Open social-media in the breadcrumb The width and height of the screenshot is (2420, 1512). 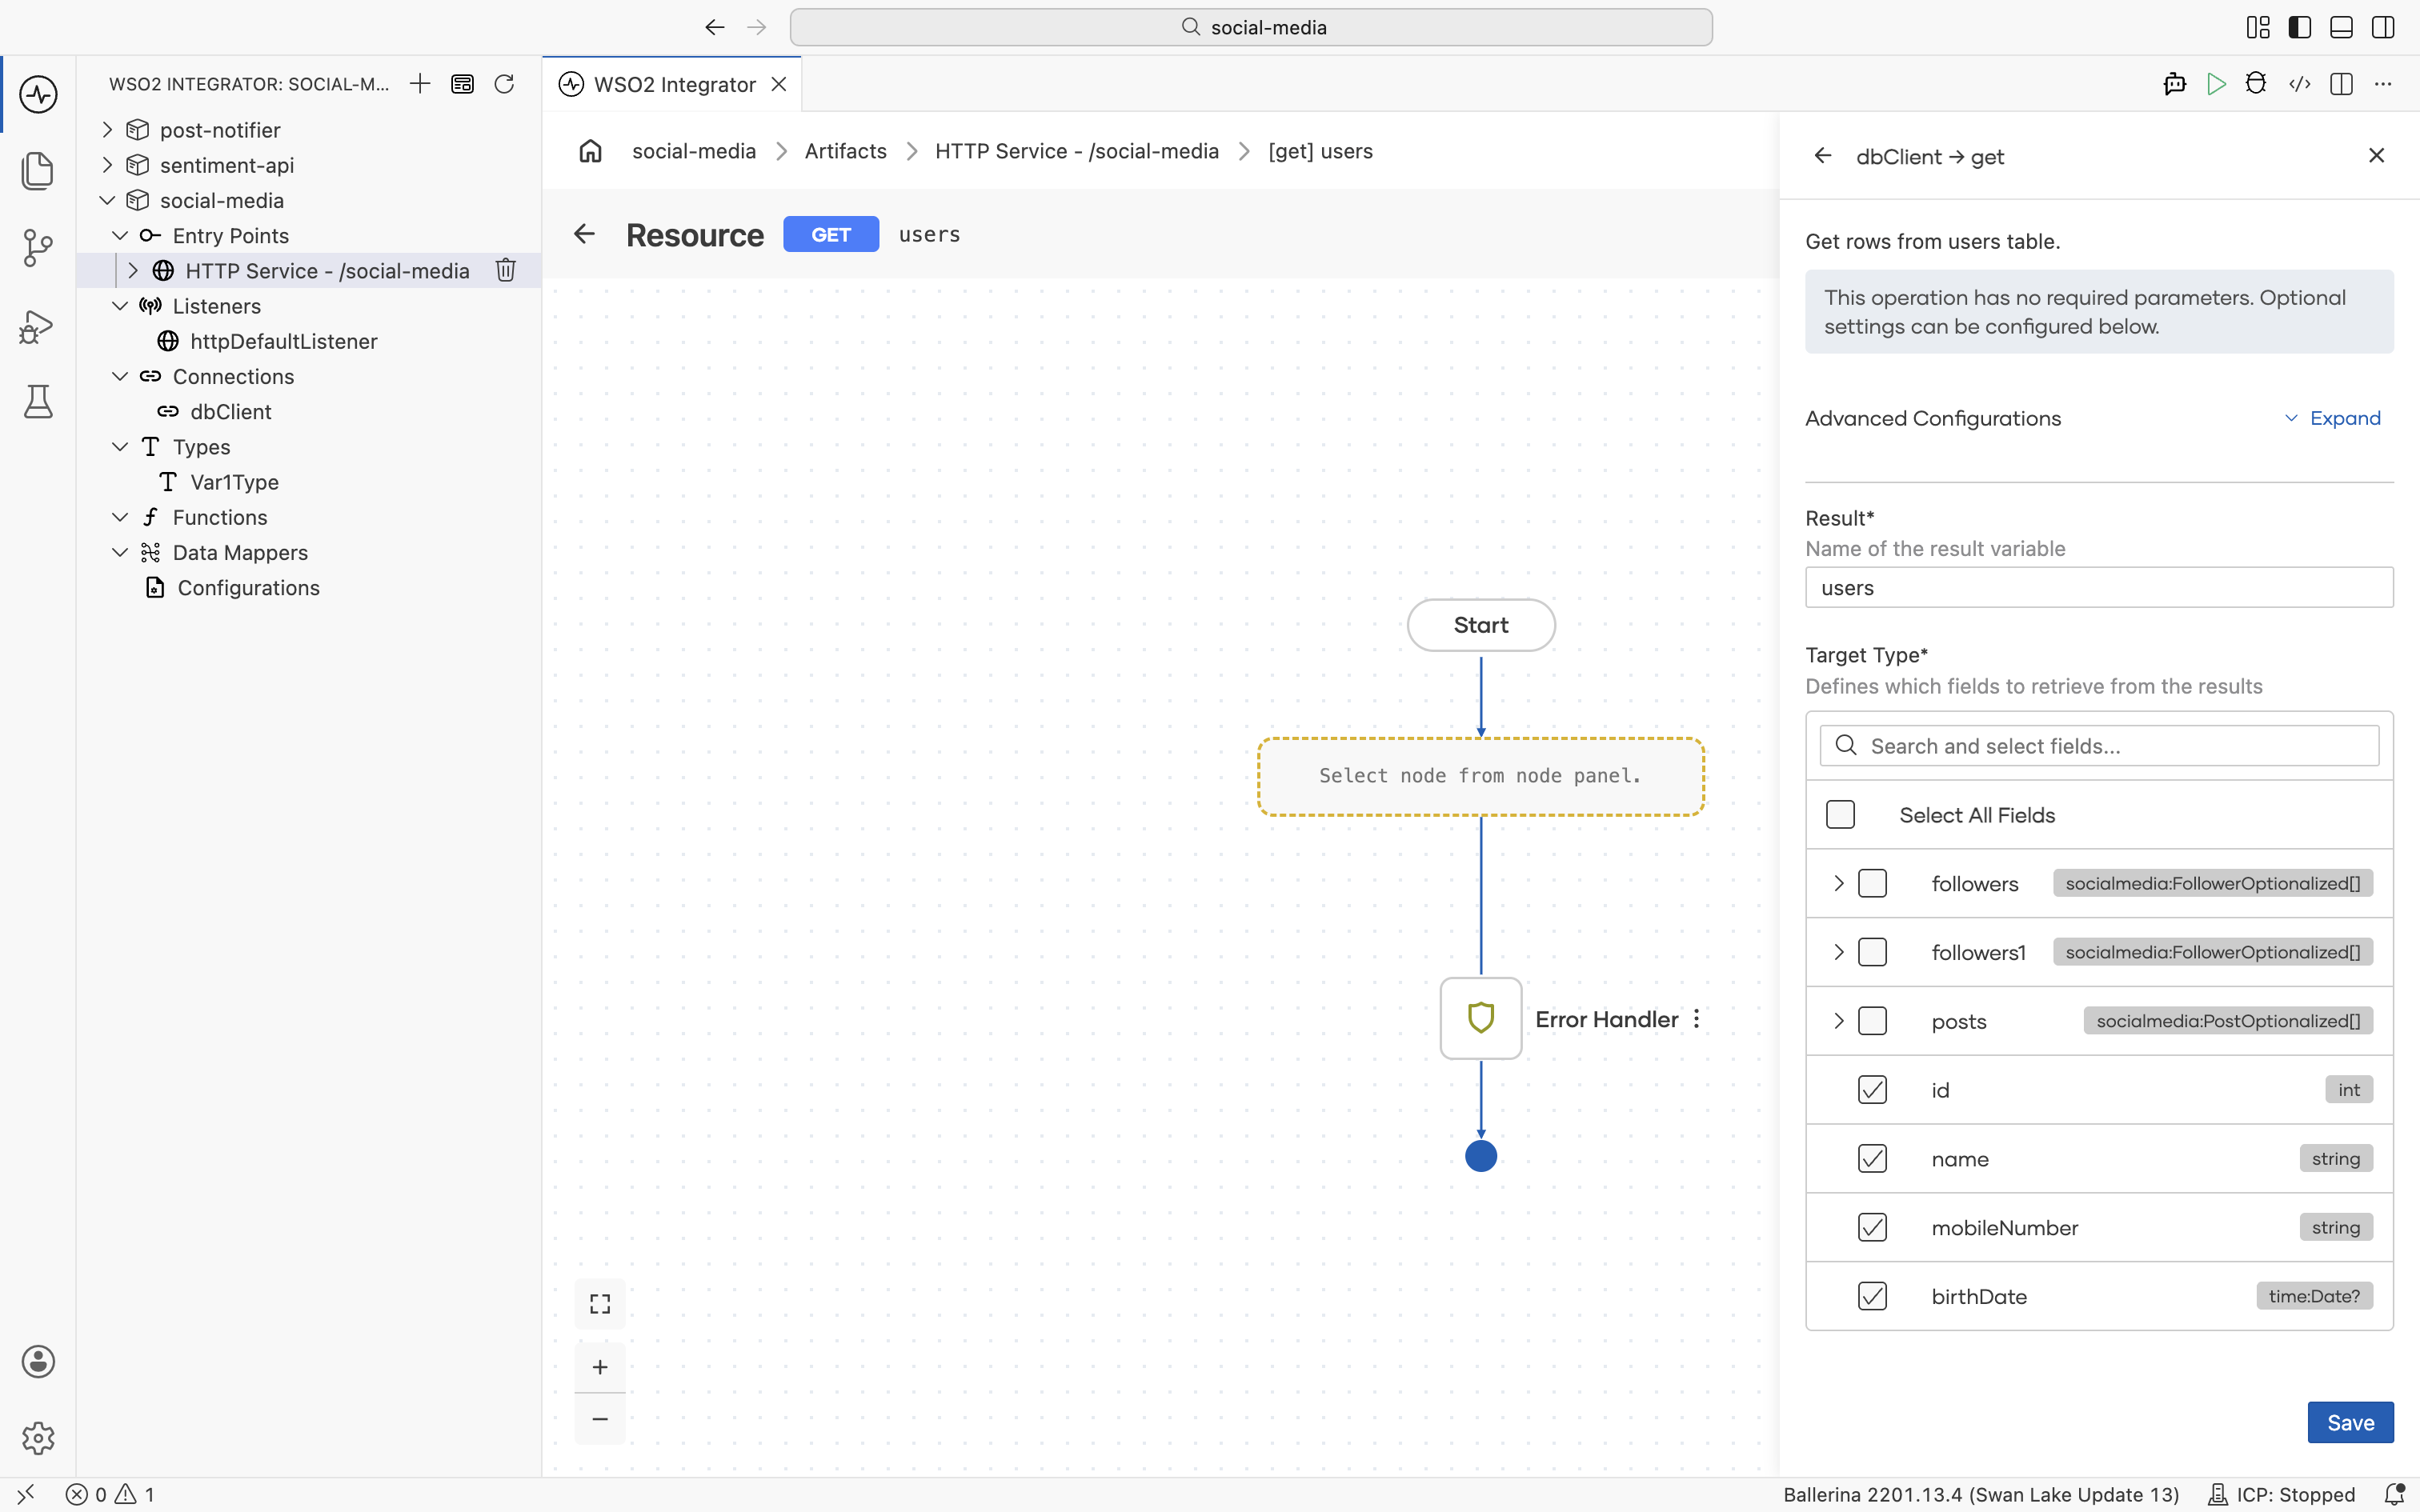693,151
